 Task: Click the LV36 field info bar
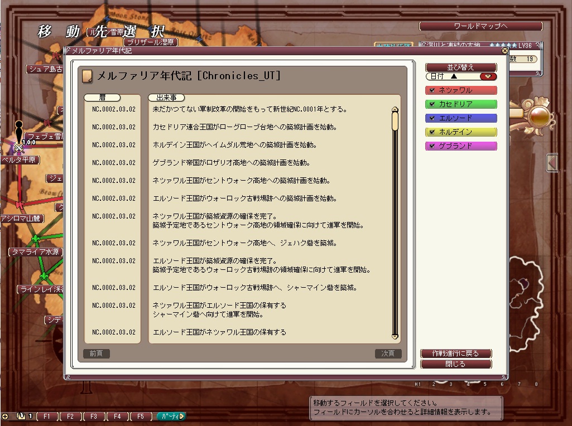(x=480, y=45)
